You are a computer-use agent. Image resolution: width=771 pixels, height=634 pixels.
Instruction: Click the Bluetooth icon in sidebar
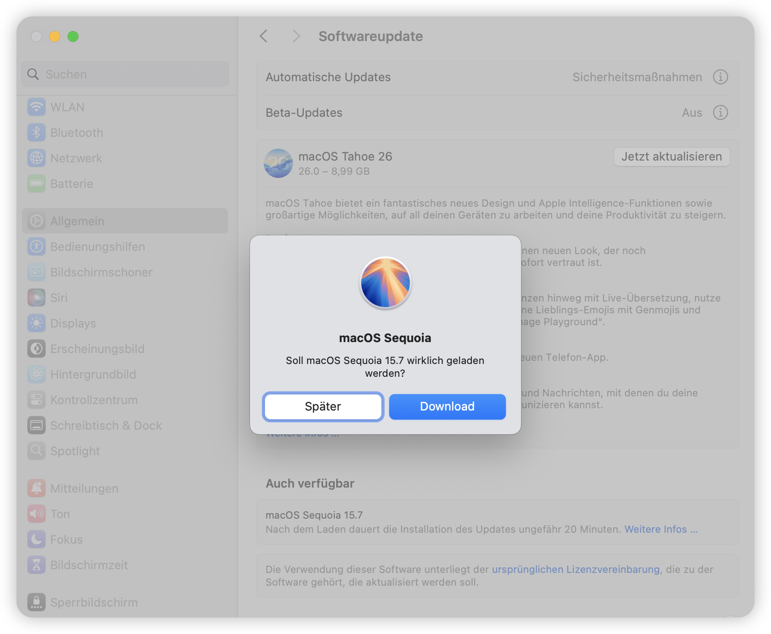point(36,133)
